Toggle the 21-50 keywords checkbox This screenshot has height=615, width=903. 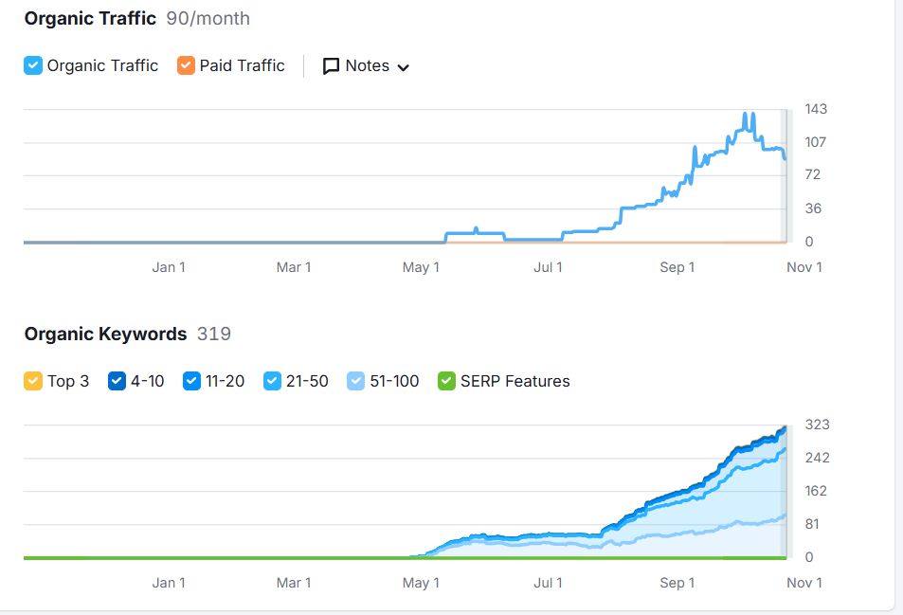(x=272, y=381)
